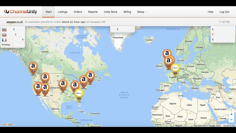This screenshot has width=236, height=133.
Task: Open the Reports menu
Action: 93,12
